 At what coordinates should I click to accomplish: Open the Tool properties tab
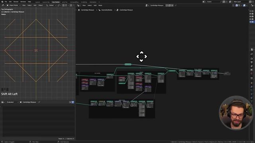point(251,54)
